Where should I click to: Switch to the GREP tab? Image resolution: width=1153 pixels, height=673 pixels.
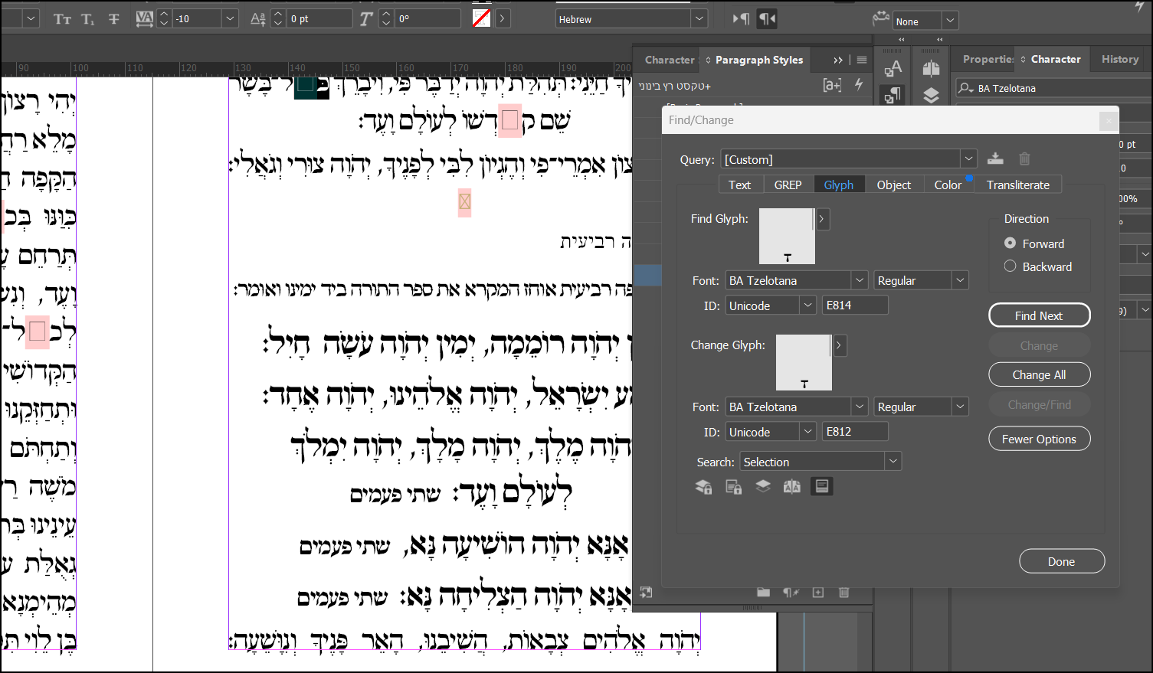point(788,184)
